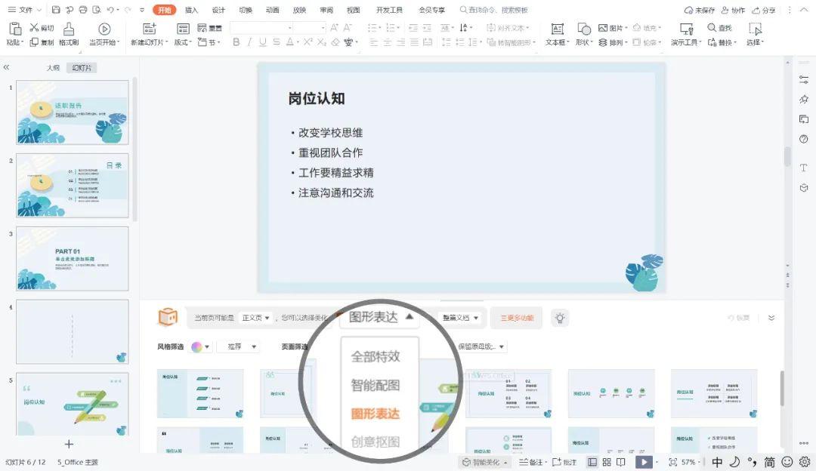Click the cut (剪切) scissors icon
The image size is (816, 471).
(x=34, y=28)
